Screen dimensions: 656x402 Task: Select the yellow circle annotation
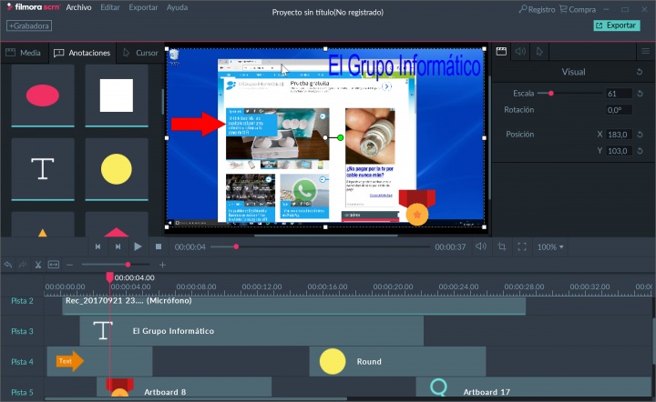tap(117, 169)
